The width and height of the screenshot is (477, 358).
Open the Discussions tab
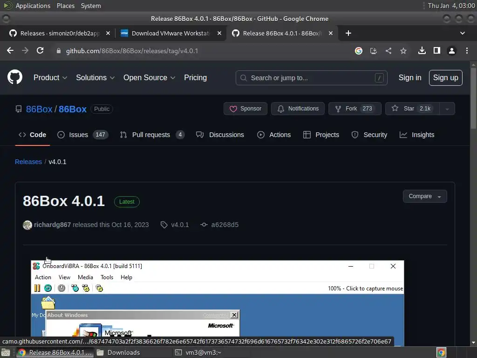220,135
